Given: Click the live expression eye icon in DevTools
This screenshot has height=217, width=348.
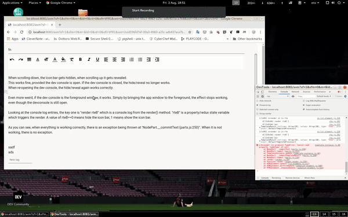Looking at the screenshot, I should tap(293, 96).
